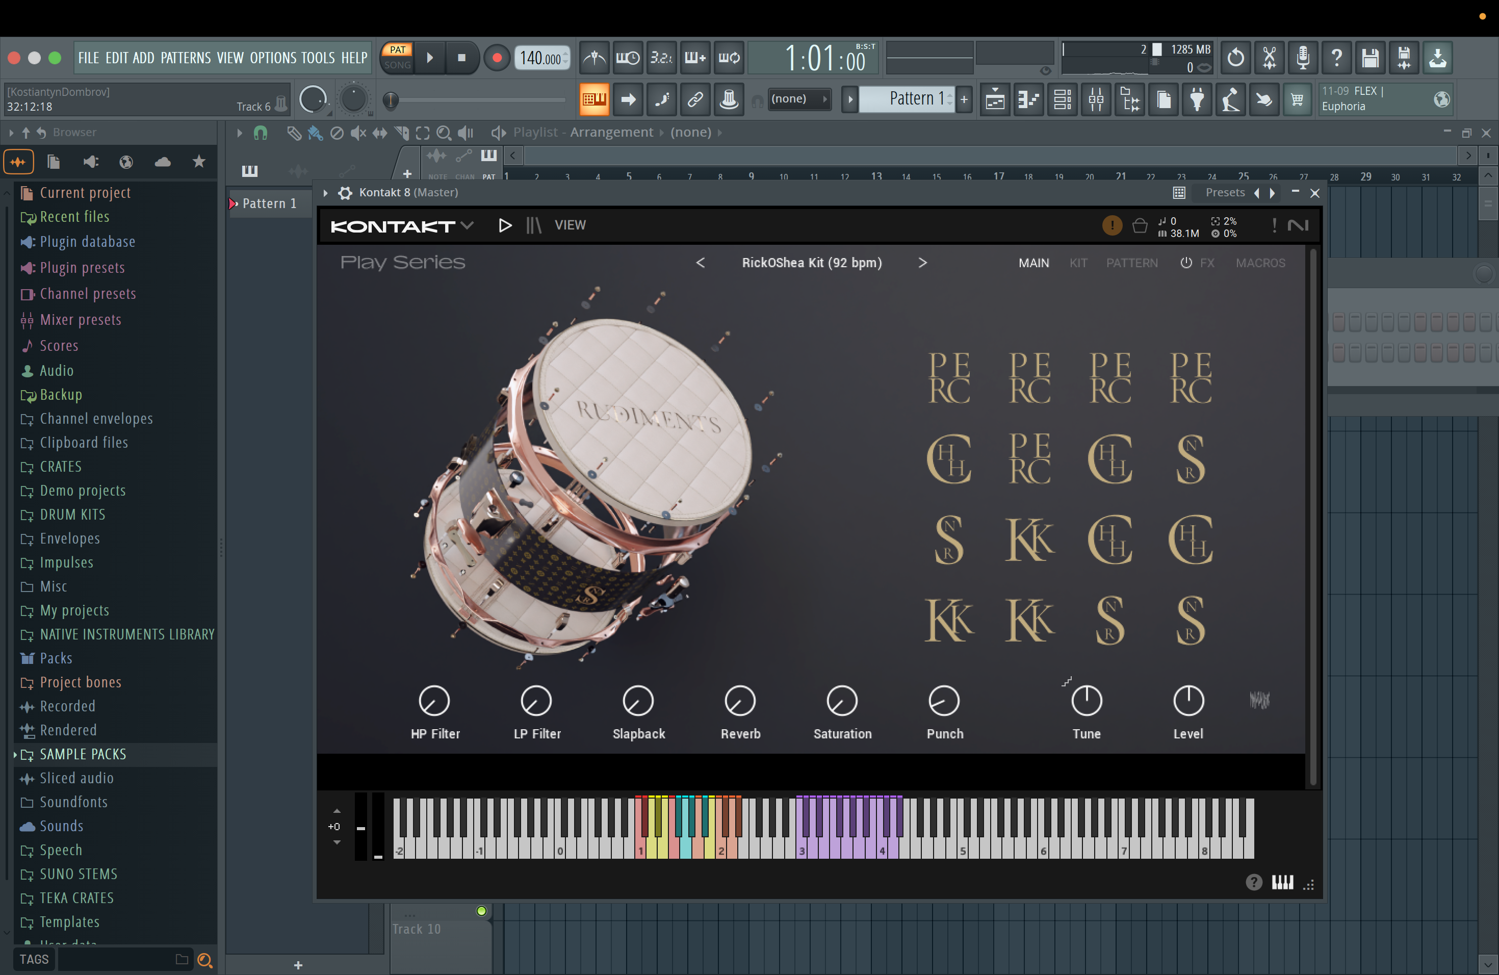Open the Kontakt logo dropdown menu
The height and width of the screenshot is (975, 1499).
pos(467,225)
